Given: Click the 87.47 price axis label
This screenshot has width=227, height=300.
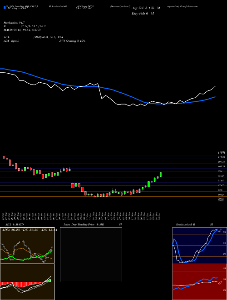Looking at the screenshot, I should point(221,185).
